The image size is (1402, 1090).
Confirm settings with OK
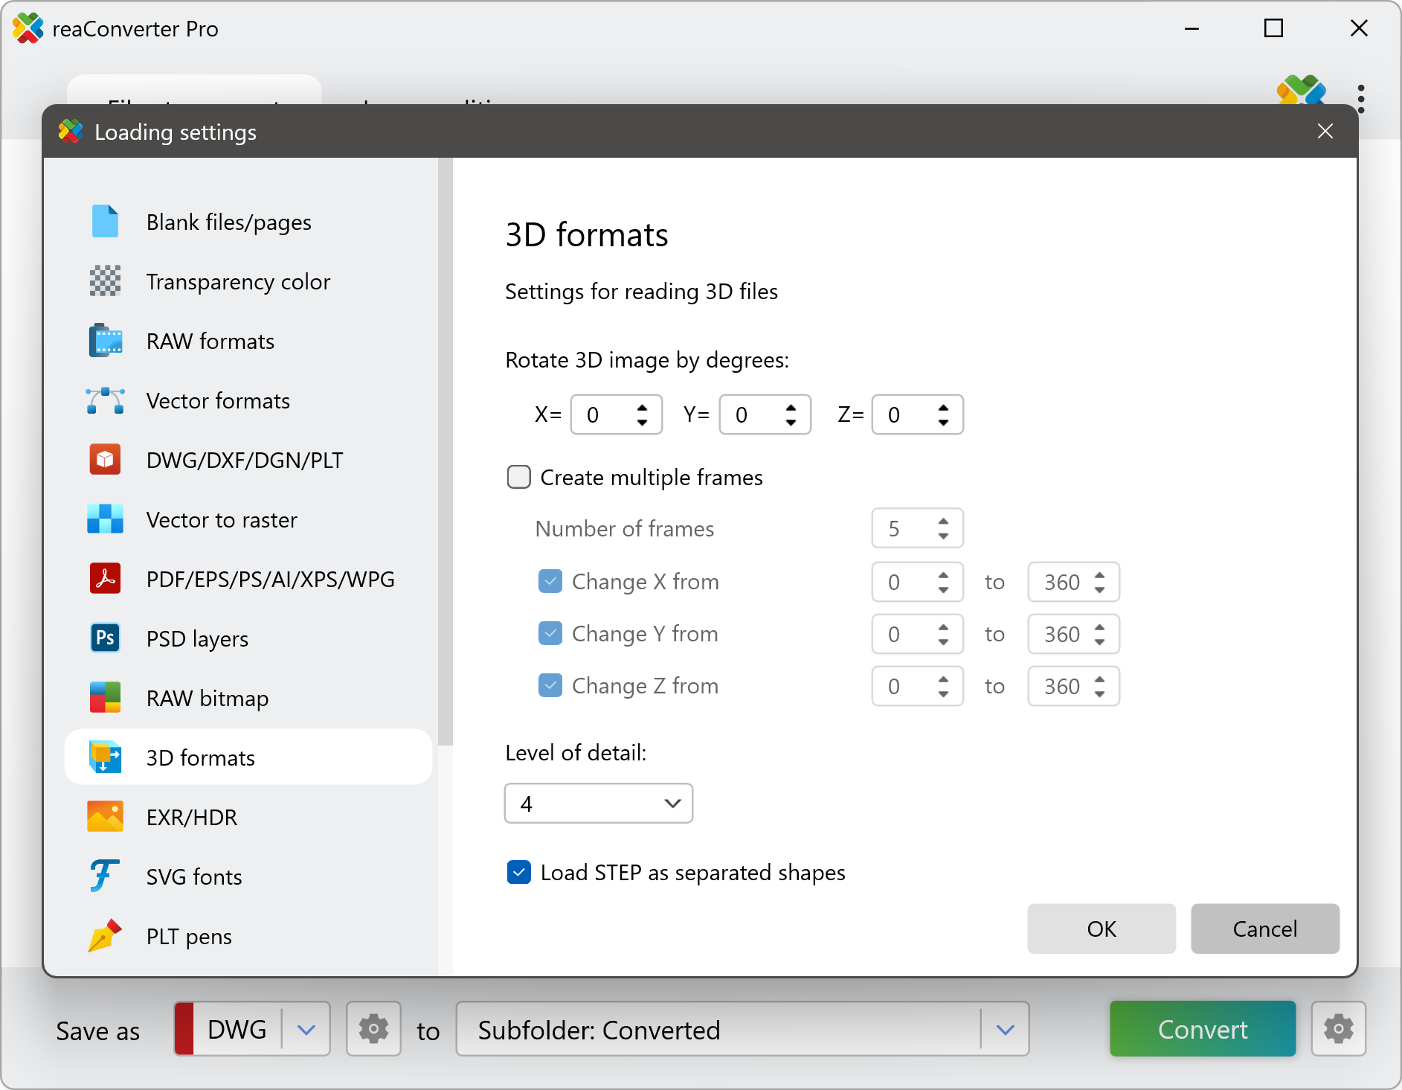coord(1101,929)
